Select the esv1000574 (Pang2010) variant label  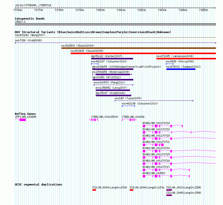tap(109, 82)
